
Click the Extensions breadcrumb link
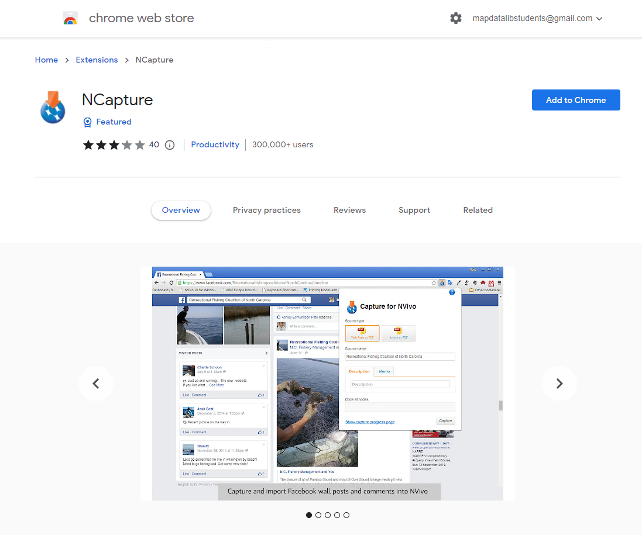click(x=97, y=60)
